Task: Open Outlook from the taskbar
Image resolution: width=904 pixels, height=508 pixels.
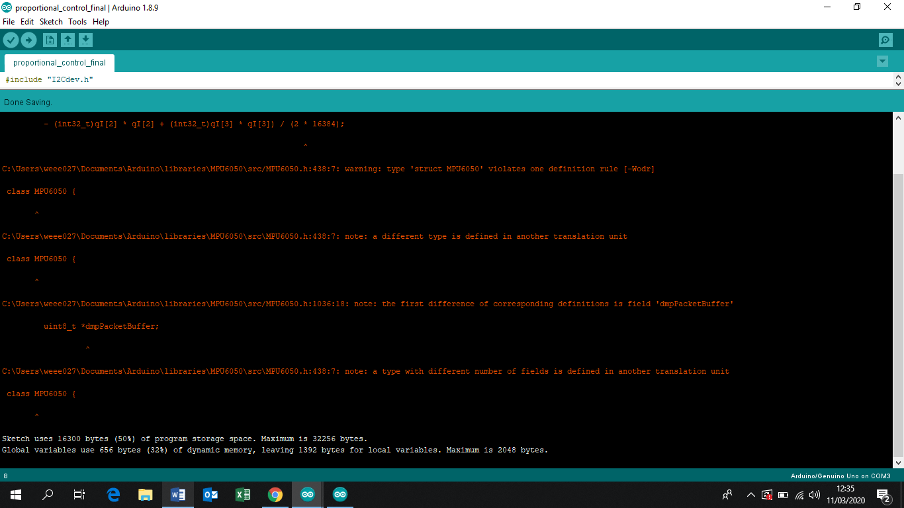Action: [x=210, y=495]
